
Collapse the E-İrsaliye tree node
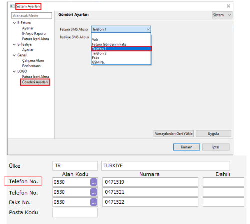[14, 44]
